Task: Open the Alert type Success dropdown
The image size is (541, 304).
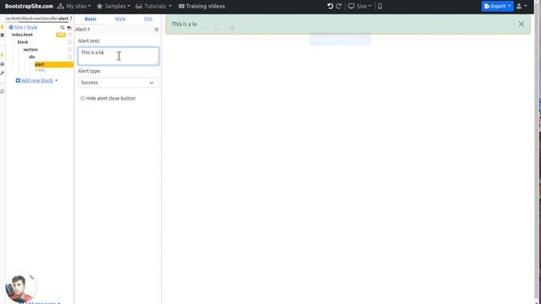Action: click(118, 83)
